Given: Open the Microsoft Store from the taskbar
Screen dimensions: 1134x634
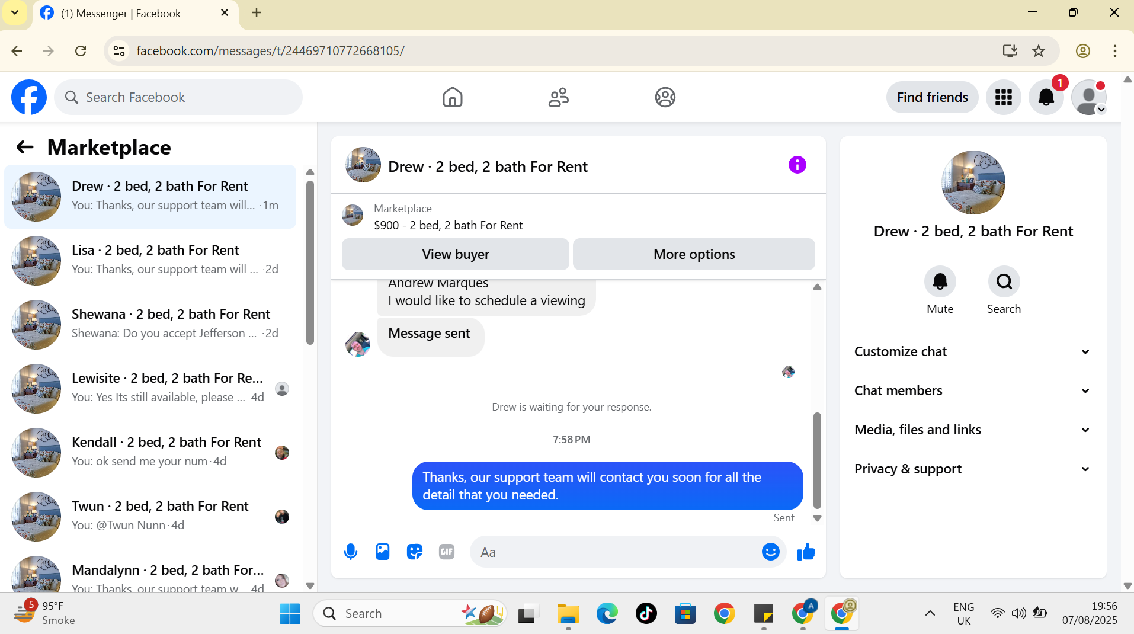Looking at the screenshot, I should point(685,614).
